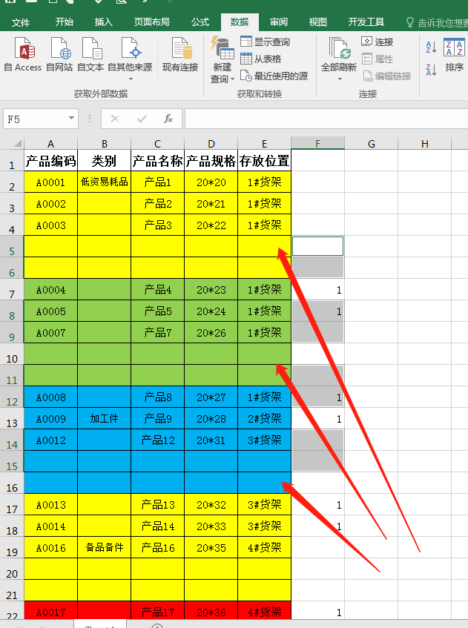Select cell 低资易耗品 in column B
Viewport: 468px width, 628px height.
(x=104, y=182)
